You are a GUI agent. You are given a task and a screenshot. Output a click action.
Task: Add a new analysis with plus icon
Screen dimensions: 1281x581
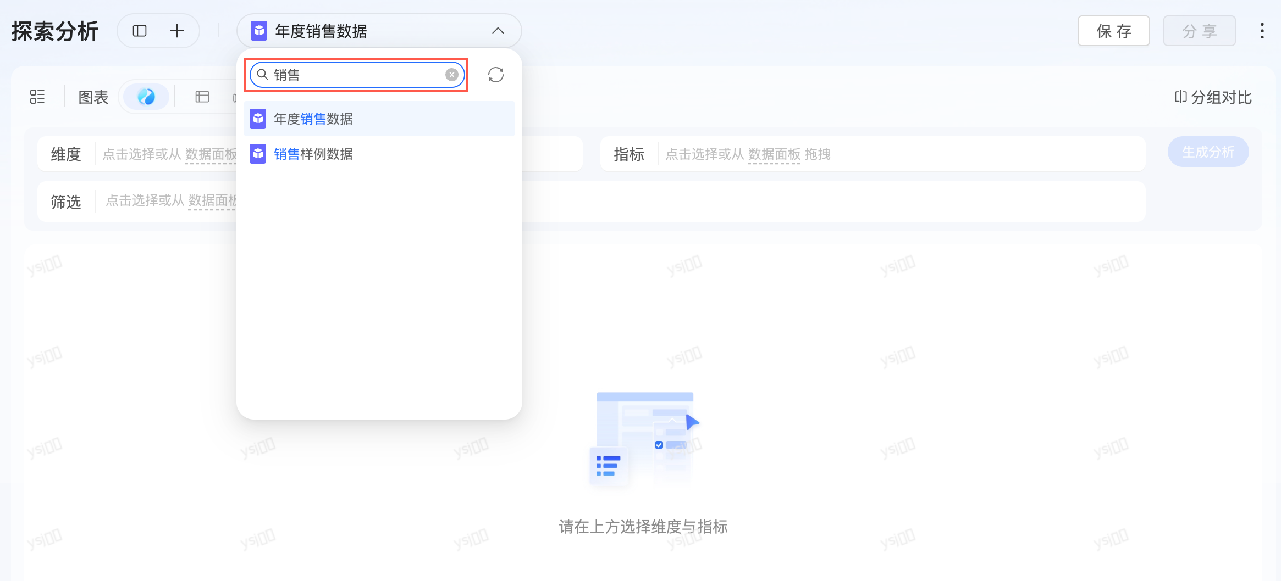177,31
